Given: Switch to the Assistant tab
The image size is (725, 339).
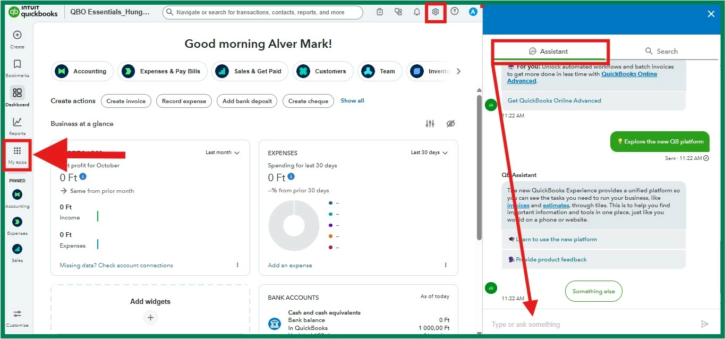Looking at the screenshot, I should 549,51.
